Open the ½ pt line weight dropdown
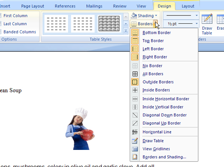Image resolution: width=224 pixels, height=167 pixels. 196,23
